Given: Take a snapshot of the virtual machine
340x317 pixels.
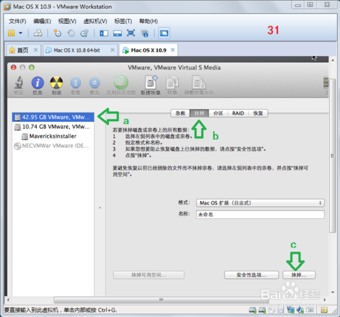Looking at the screenshot, I should (57, 33).
